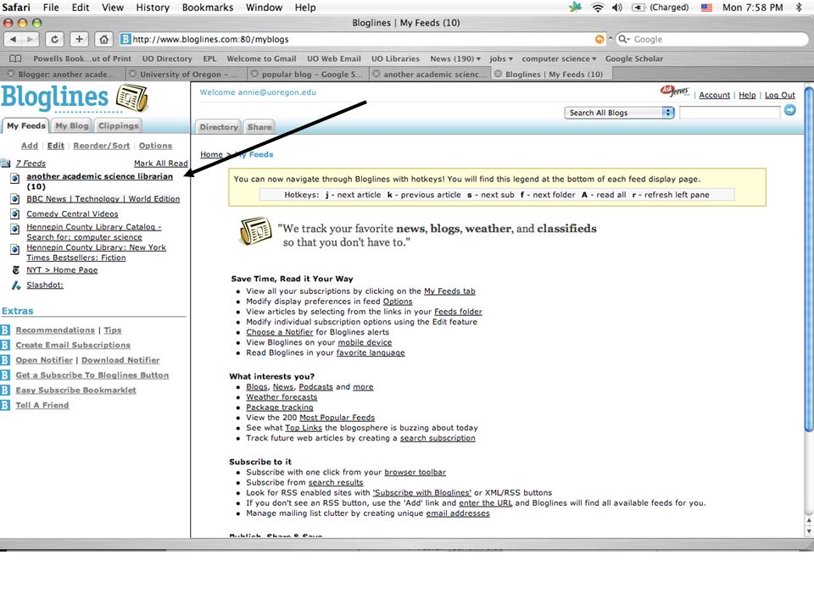
Task: Click the Bluetooth icon in menu bar
Action: [799, 8]
